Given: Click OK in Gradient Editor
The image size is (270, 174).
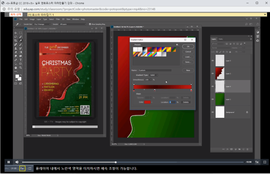Looking at the screenshot, I should (x=188, y=46).
